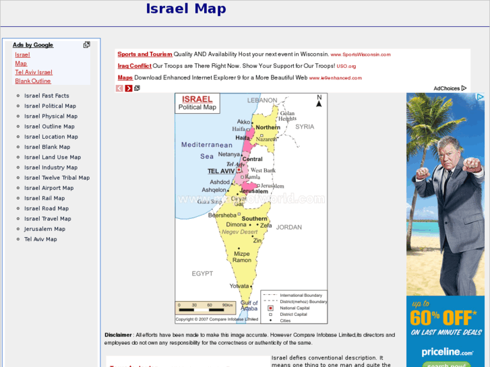The height and width of the screenshot is (367, 490).
Task: Open Israel Outline Map page
Action: tap(49, 127)
